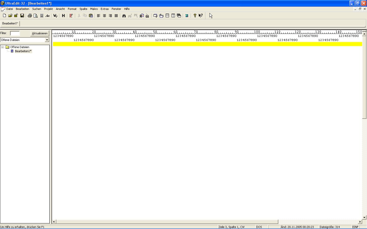
Task: Open the Makro menu
Action: click(94, 9)
